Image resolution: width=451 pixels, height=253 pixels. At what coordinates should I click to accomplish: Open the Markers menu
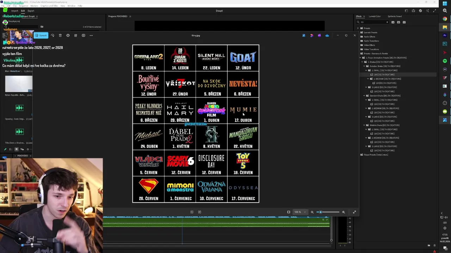pyautogui.click(x=34, y=6)
